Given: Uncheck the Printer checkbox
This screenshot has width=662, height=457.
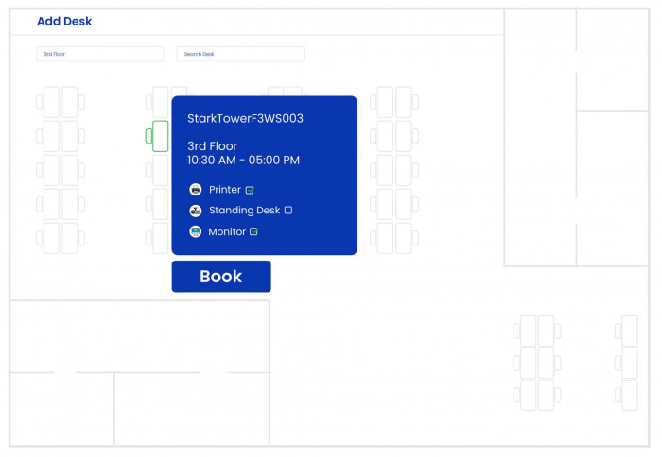Looking at the screenshot, I should tap(250, 190).
